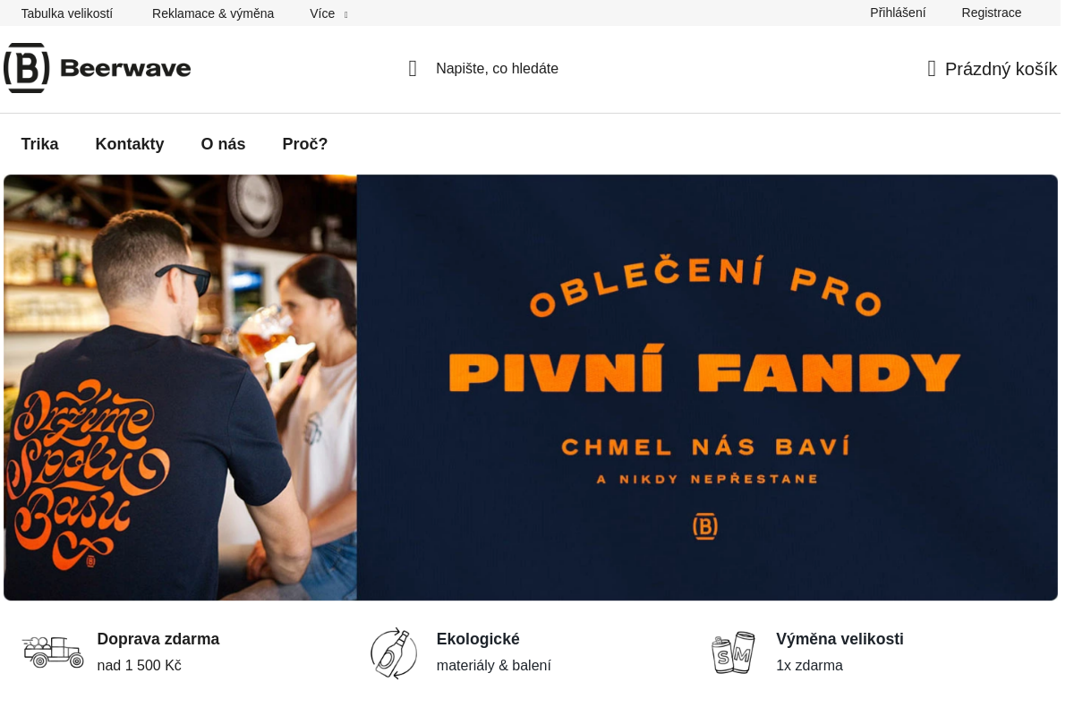
Task: Click the Pivní Fandy hero banner
Action: (x=531, y=388)
